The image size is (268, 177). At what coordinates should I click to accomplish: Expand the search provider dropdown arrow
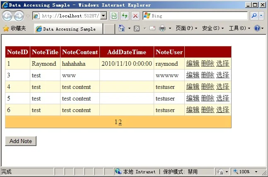pos(261,16)
